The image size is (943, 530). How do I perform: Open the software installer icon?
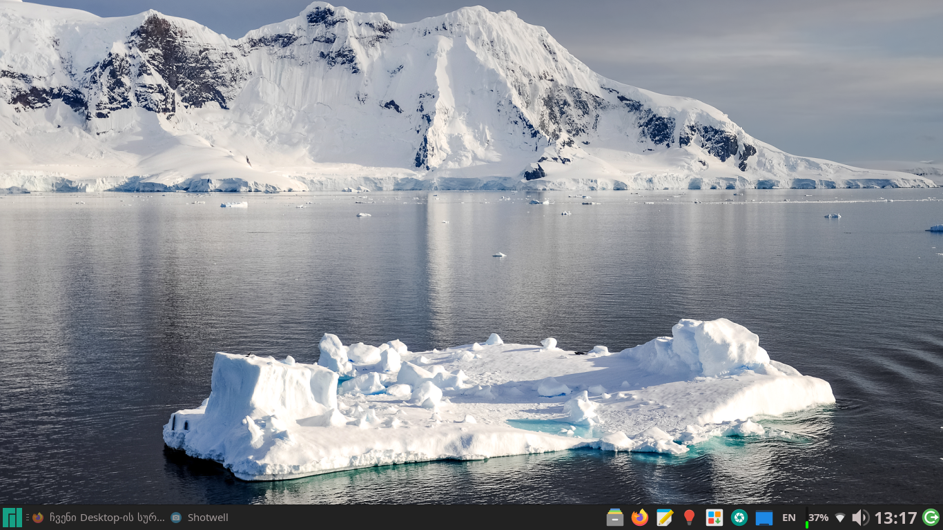tap(714, 518)
